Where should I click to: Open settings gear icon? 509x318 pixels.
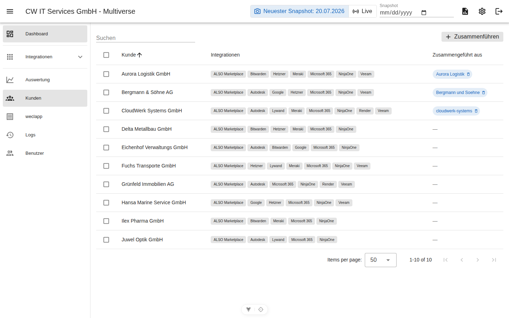pos(482,11)
